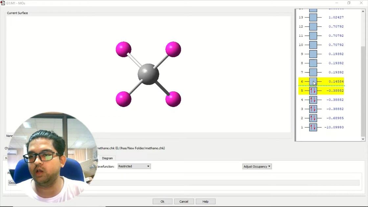Click the MO list scroll down arrow
This screenshot has width=368, height=207.
363,139
